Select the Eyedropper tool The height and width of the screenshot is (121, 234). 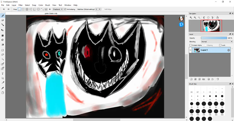coord(3,88)
